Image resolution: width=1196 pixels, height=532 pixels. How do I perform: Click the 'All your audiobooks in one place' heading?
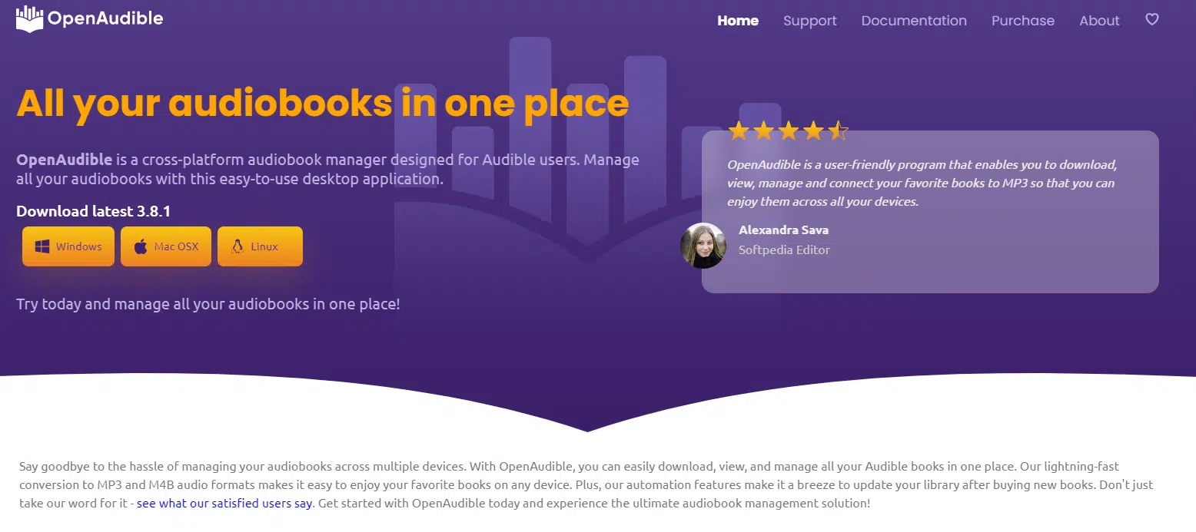pos(323,103)
